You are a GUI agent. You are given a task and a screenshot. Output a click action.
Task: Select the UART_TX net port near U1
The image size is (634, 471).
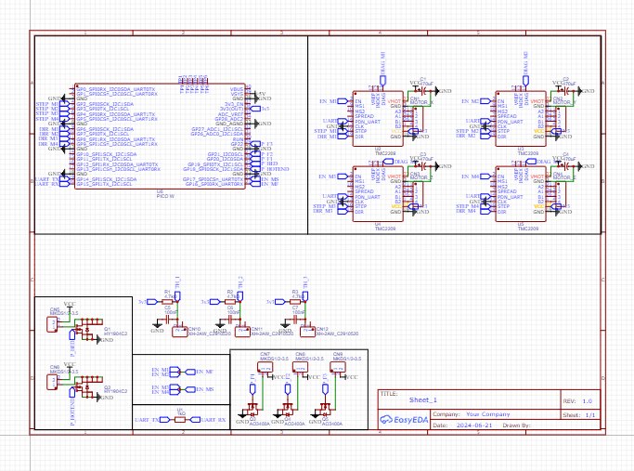click(x=148, y=421)
